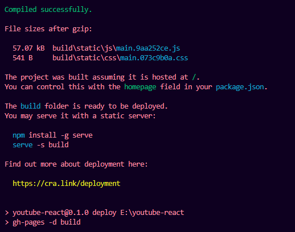
Task: Click the green homepage keyword
Action: tap(140, 87)
